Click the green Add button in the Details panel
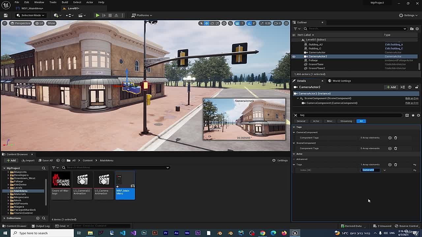Viewport: 422px width, 237px height. [391, 87]
